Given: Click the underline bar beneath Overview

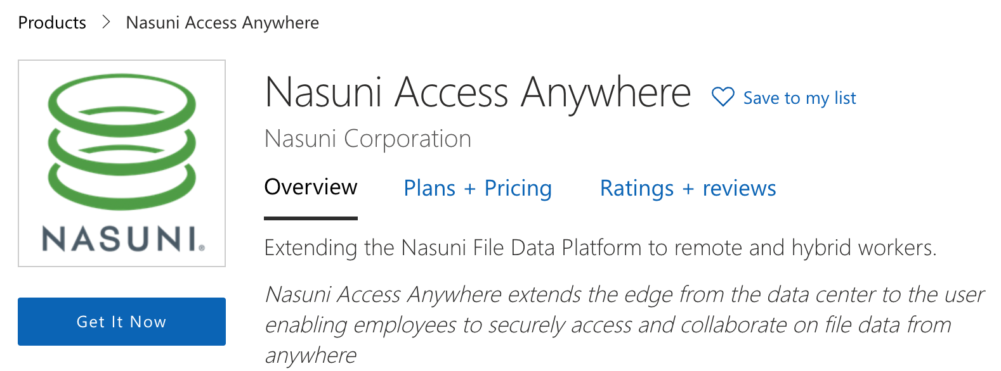Looking at the screenshot, I should (311, 218).
